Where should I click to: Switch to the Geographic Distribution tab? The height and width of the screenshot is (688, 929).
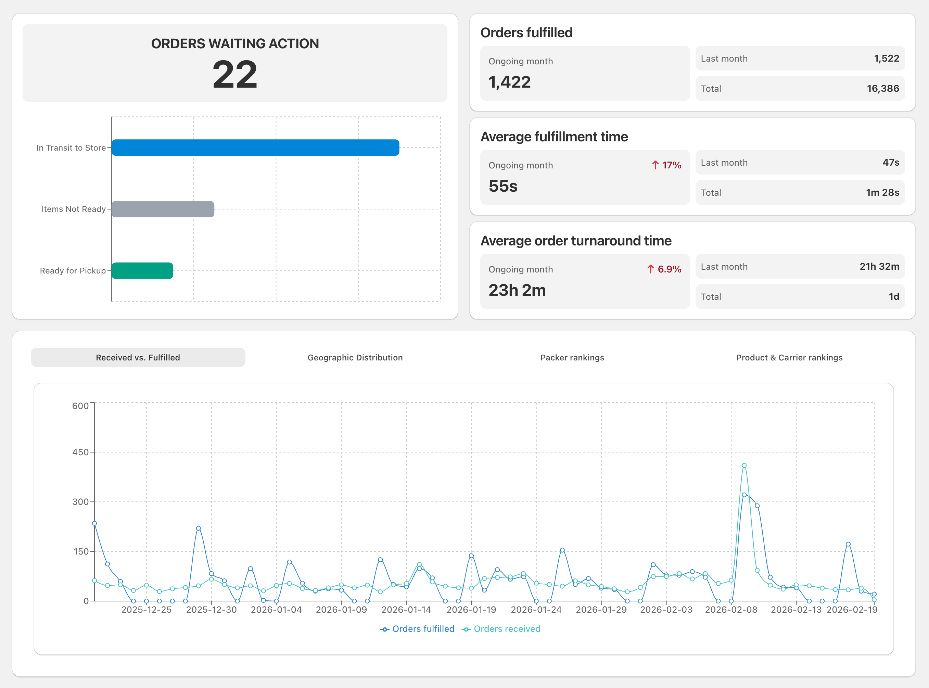[355, 357]
